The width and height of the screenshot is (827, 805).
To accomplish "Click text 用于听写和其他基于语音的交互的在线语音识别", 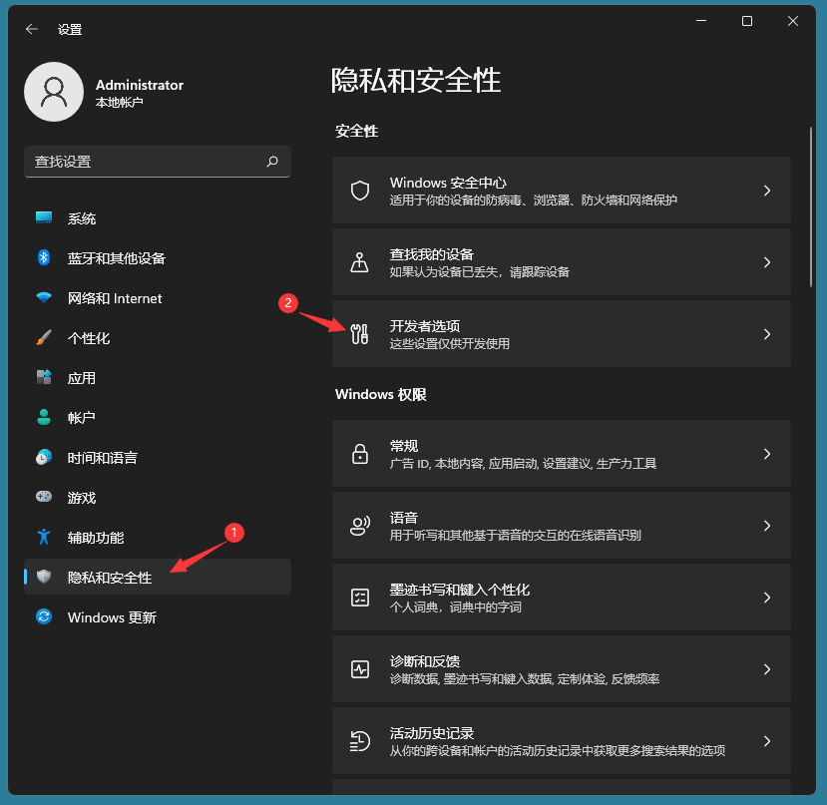I will pos(516,535).
